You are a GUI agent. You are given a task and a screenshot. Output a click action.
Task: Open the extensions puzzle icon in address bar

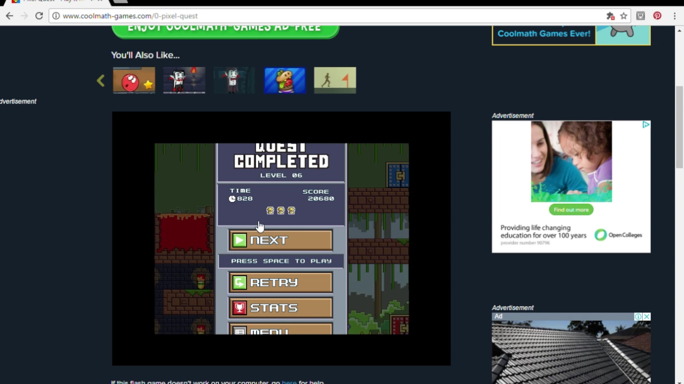pos(610,16)
